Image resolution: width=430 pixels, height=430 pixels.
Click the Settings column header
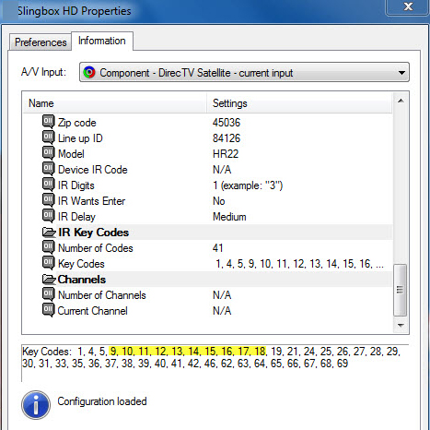tap(299, 103)
